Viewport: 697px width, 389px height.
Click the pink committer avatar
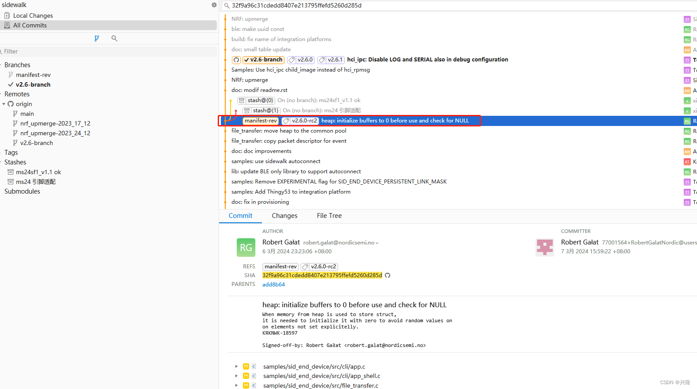click(x=545, y=248)
